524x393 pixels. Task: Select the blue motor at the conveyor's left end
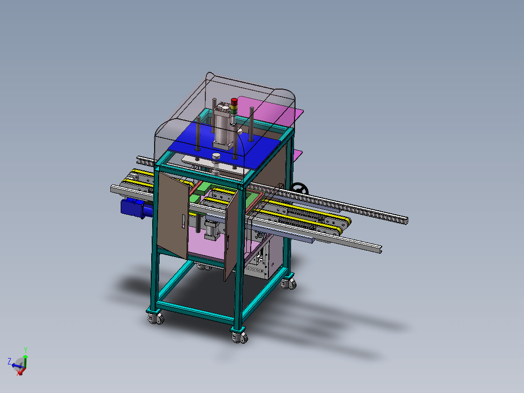[135, 208]
